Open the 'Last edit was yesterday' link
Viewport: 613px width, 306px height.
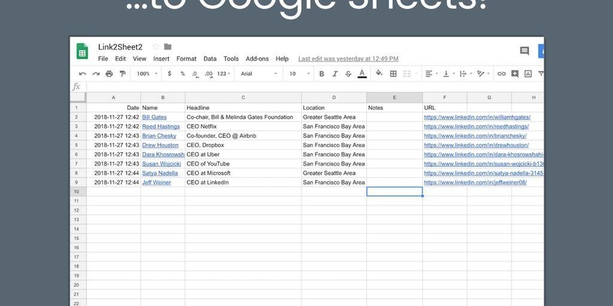pyautogui.click(x=348, y=59)
